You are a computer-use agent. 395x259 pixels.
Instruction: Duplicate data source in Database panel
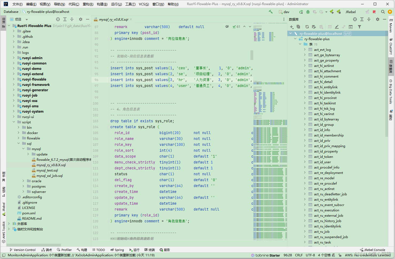(298, 27)
